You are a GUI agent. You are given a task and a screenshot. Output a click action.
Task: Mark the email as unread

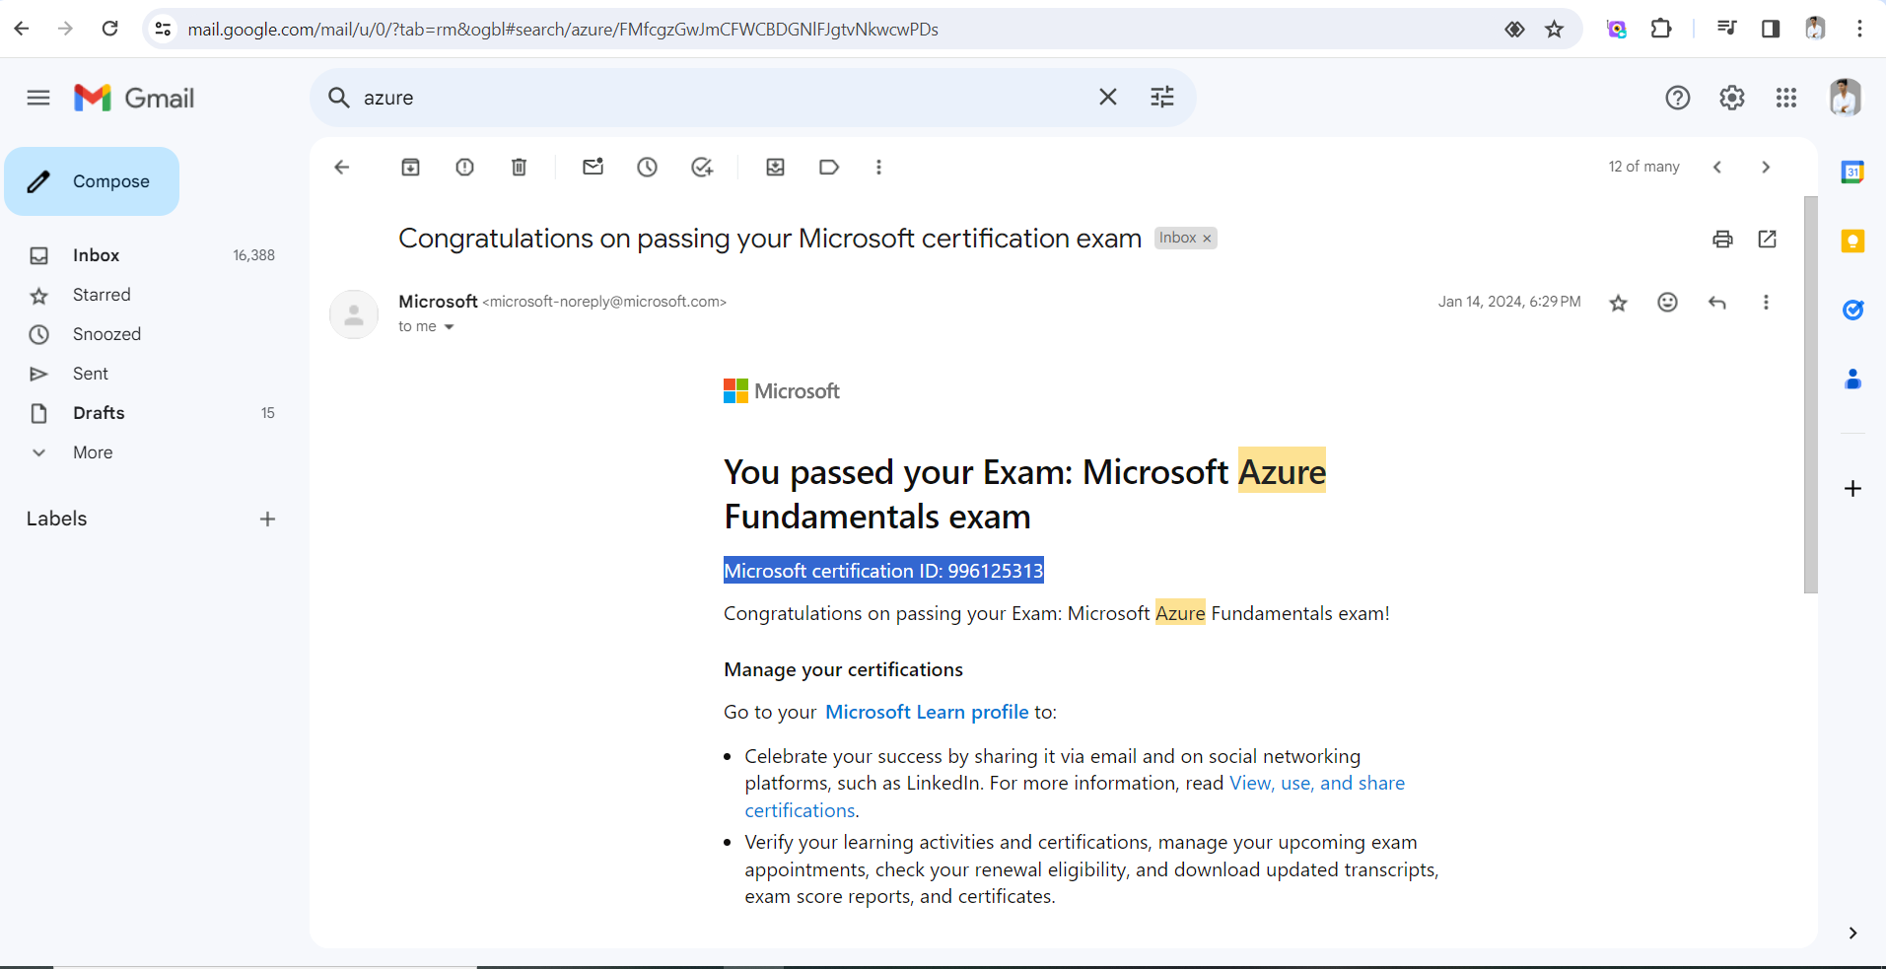click(x=592, y=167)
